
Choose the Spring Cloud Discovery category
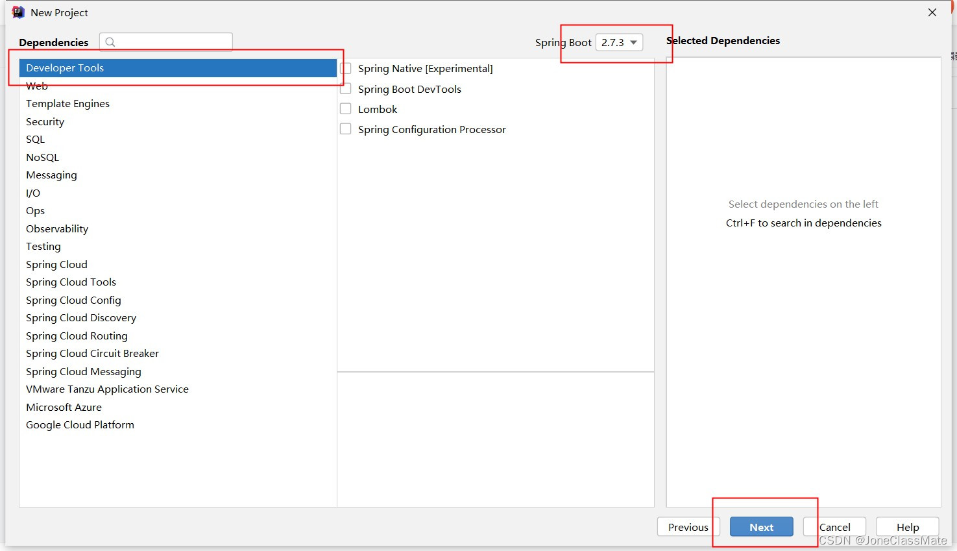click(178, 317)
